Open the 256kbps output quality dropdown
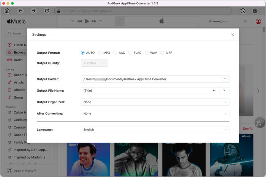 point(94,63)
